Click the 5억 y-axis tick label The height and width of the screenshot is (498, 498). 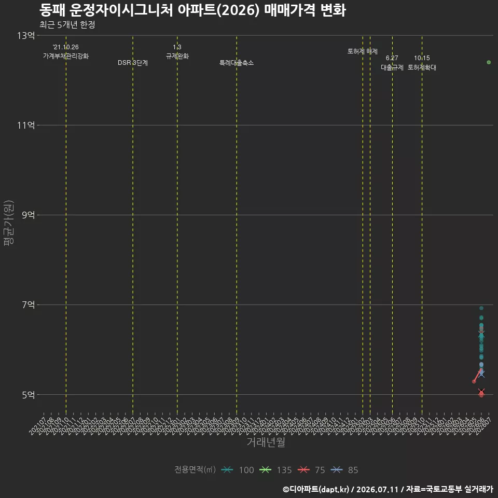coord(28,395)
